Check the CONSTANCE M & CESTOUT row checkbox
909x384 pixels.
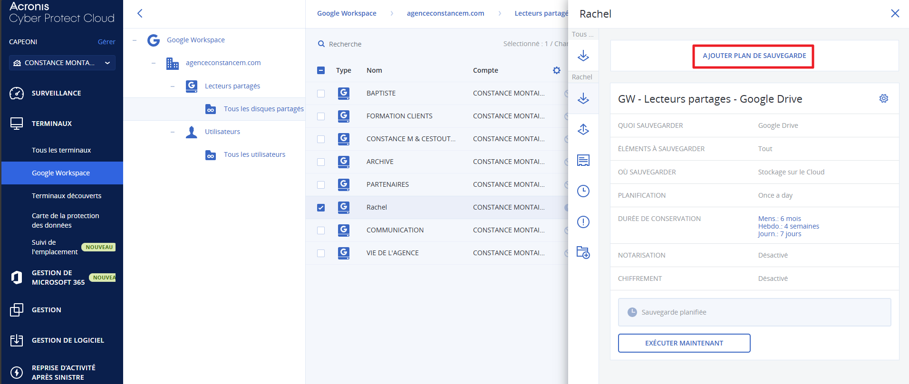pyautogui.click(x=321, y=139)
